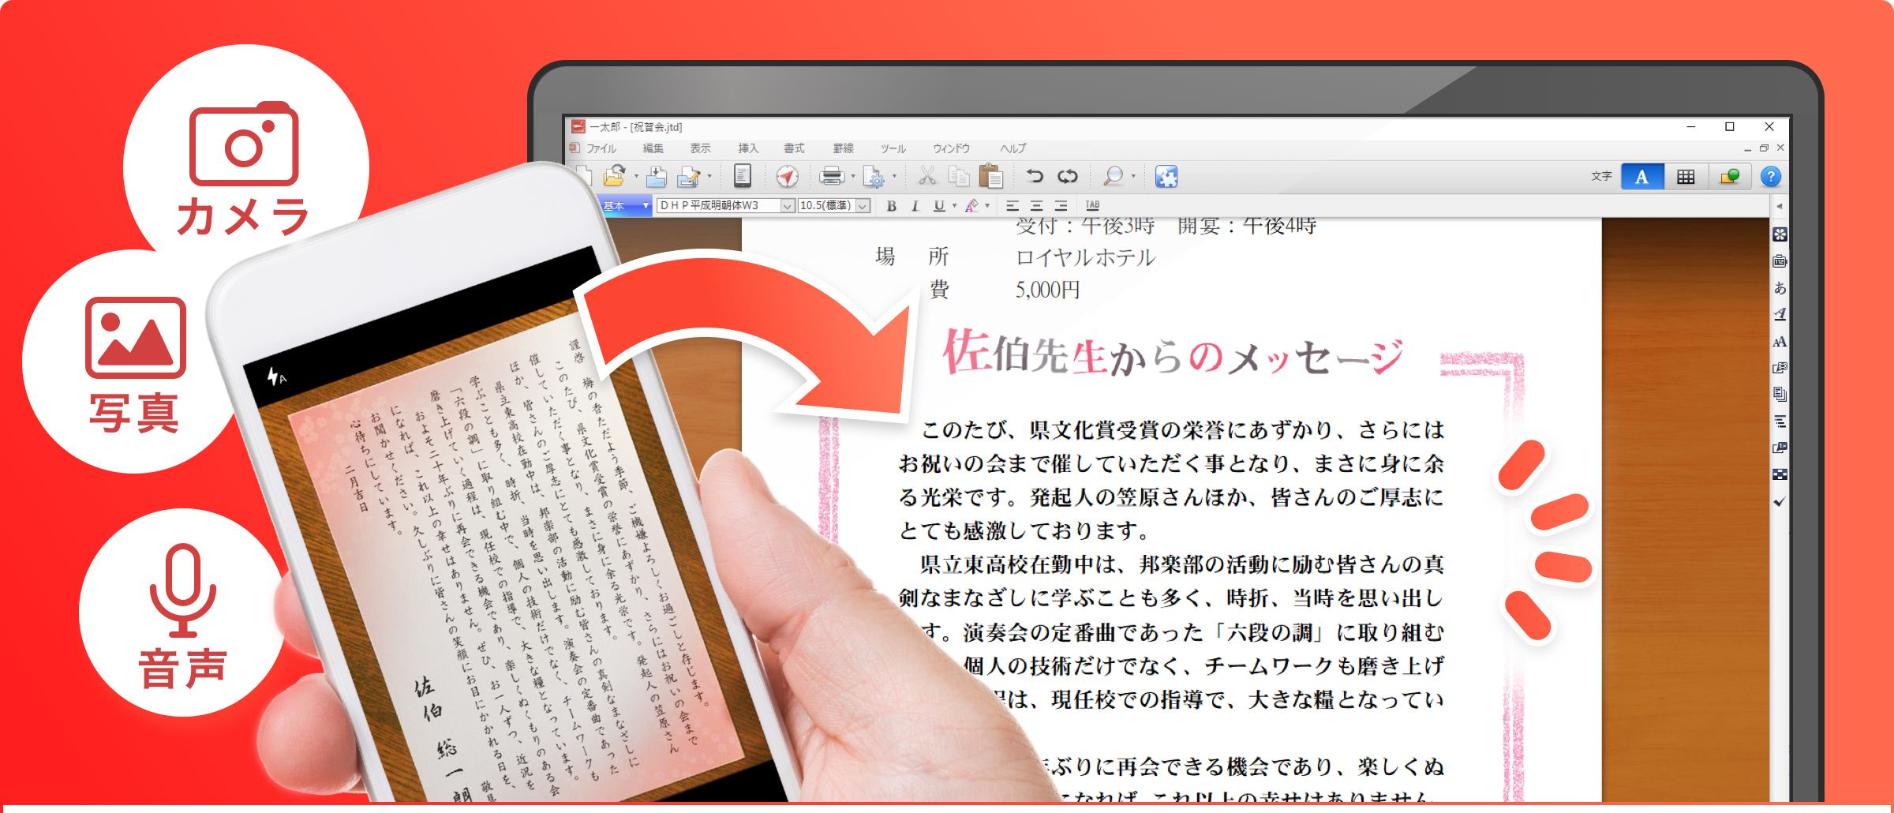1894x813 pixels.
Task: Open the 挿入 menu
Action: (x=747, y=148)
